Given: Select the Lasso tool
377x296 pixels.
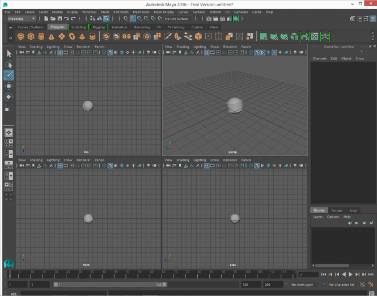Looking at the screenshot, I should [x=9, y=65].
